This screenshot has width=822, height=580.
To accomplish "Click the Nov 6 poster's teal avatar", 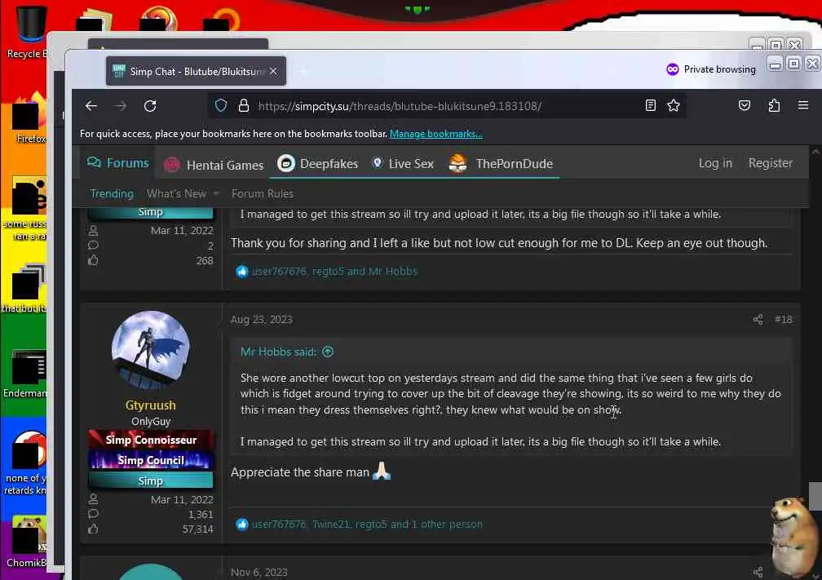I will pos(151,572).
